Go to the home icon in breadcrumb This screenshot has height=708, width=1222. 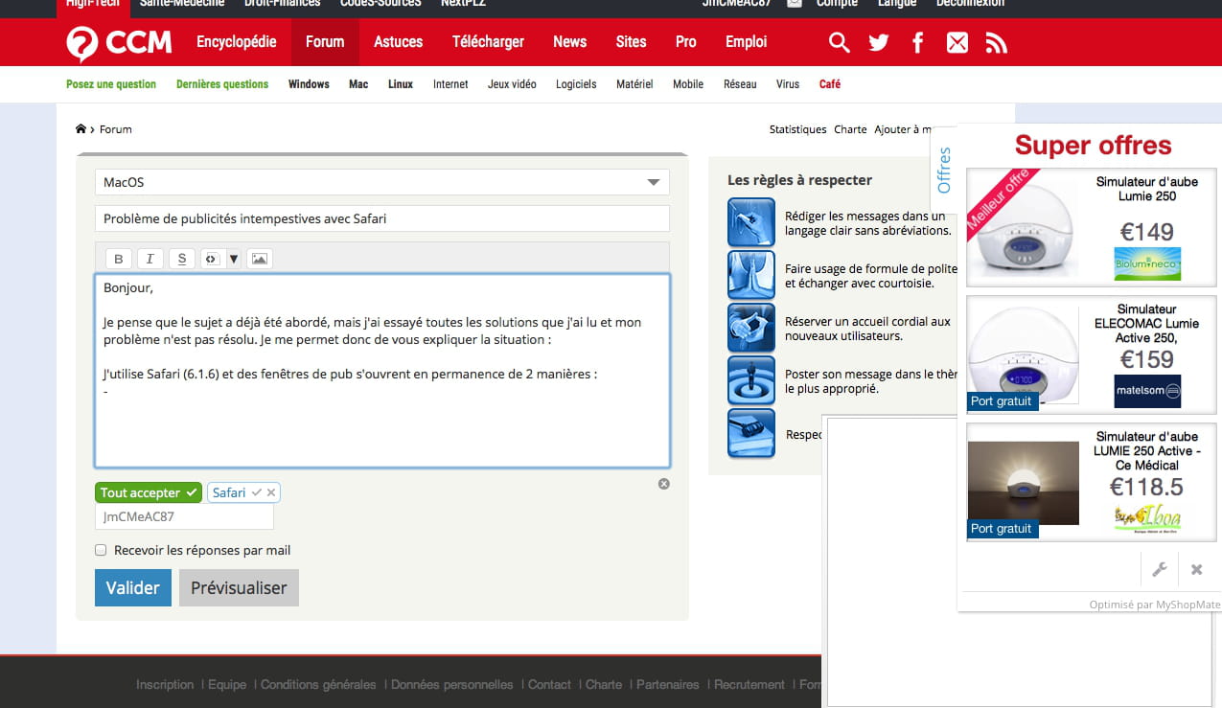pos(81,129)
